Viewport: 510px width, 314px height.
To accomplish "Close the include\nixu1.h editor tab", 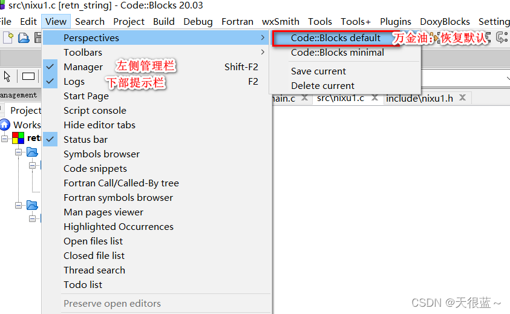I will coord(463,97).
